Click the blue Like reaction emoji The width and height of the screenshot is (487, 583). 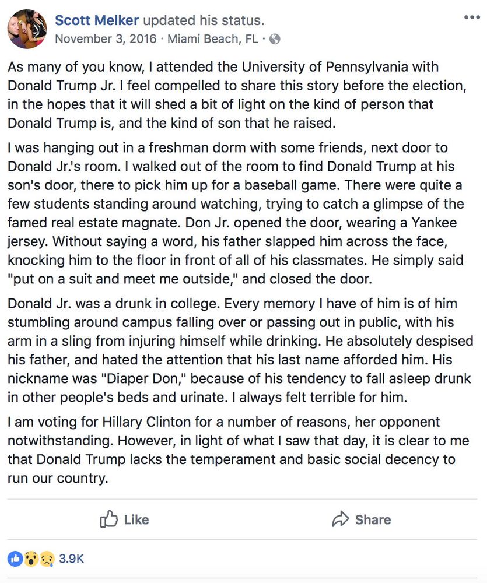point(15,559)
